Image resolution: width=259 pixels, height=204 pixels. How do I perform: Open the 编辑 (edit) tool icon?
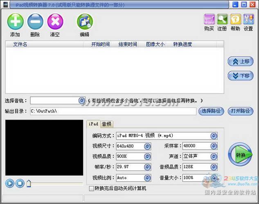pos(85,22)
